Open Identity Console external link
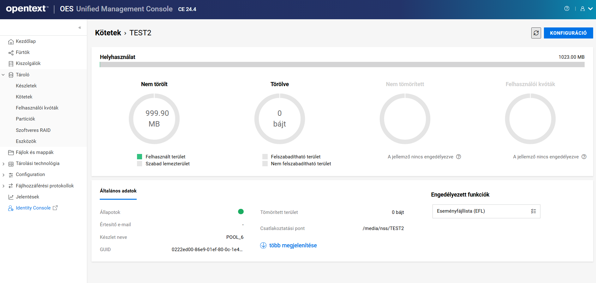This screenshot has width=596, height=283. tap(33, 208)
